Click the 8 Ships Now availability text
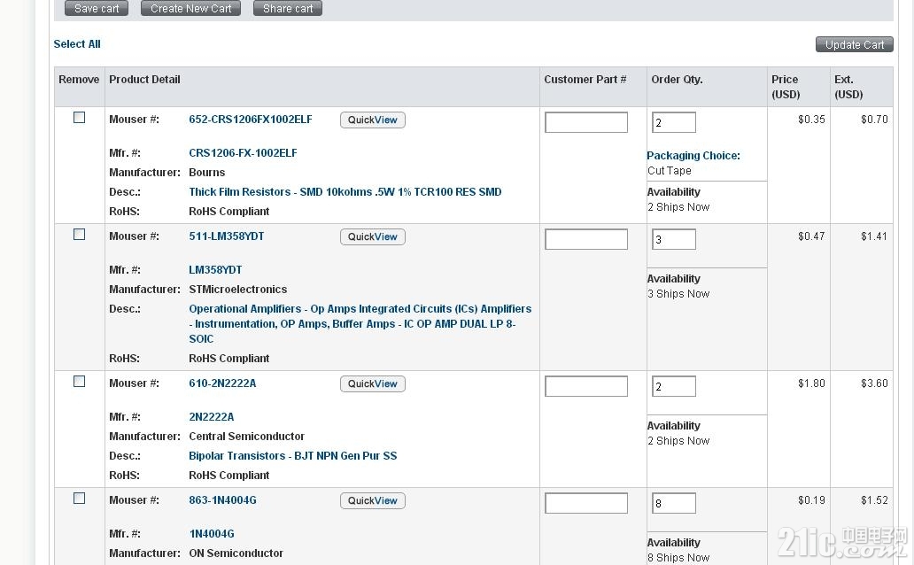 point(678,557)
